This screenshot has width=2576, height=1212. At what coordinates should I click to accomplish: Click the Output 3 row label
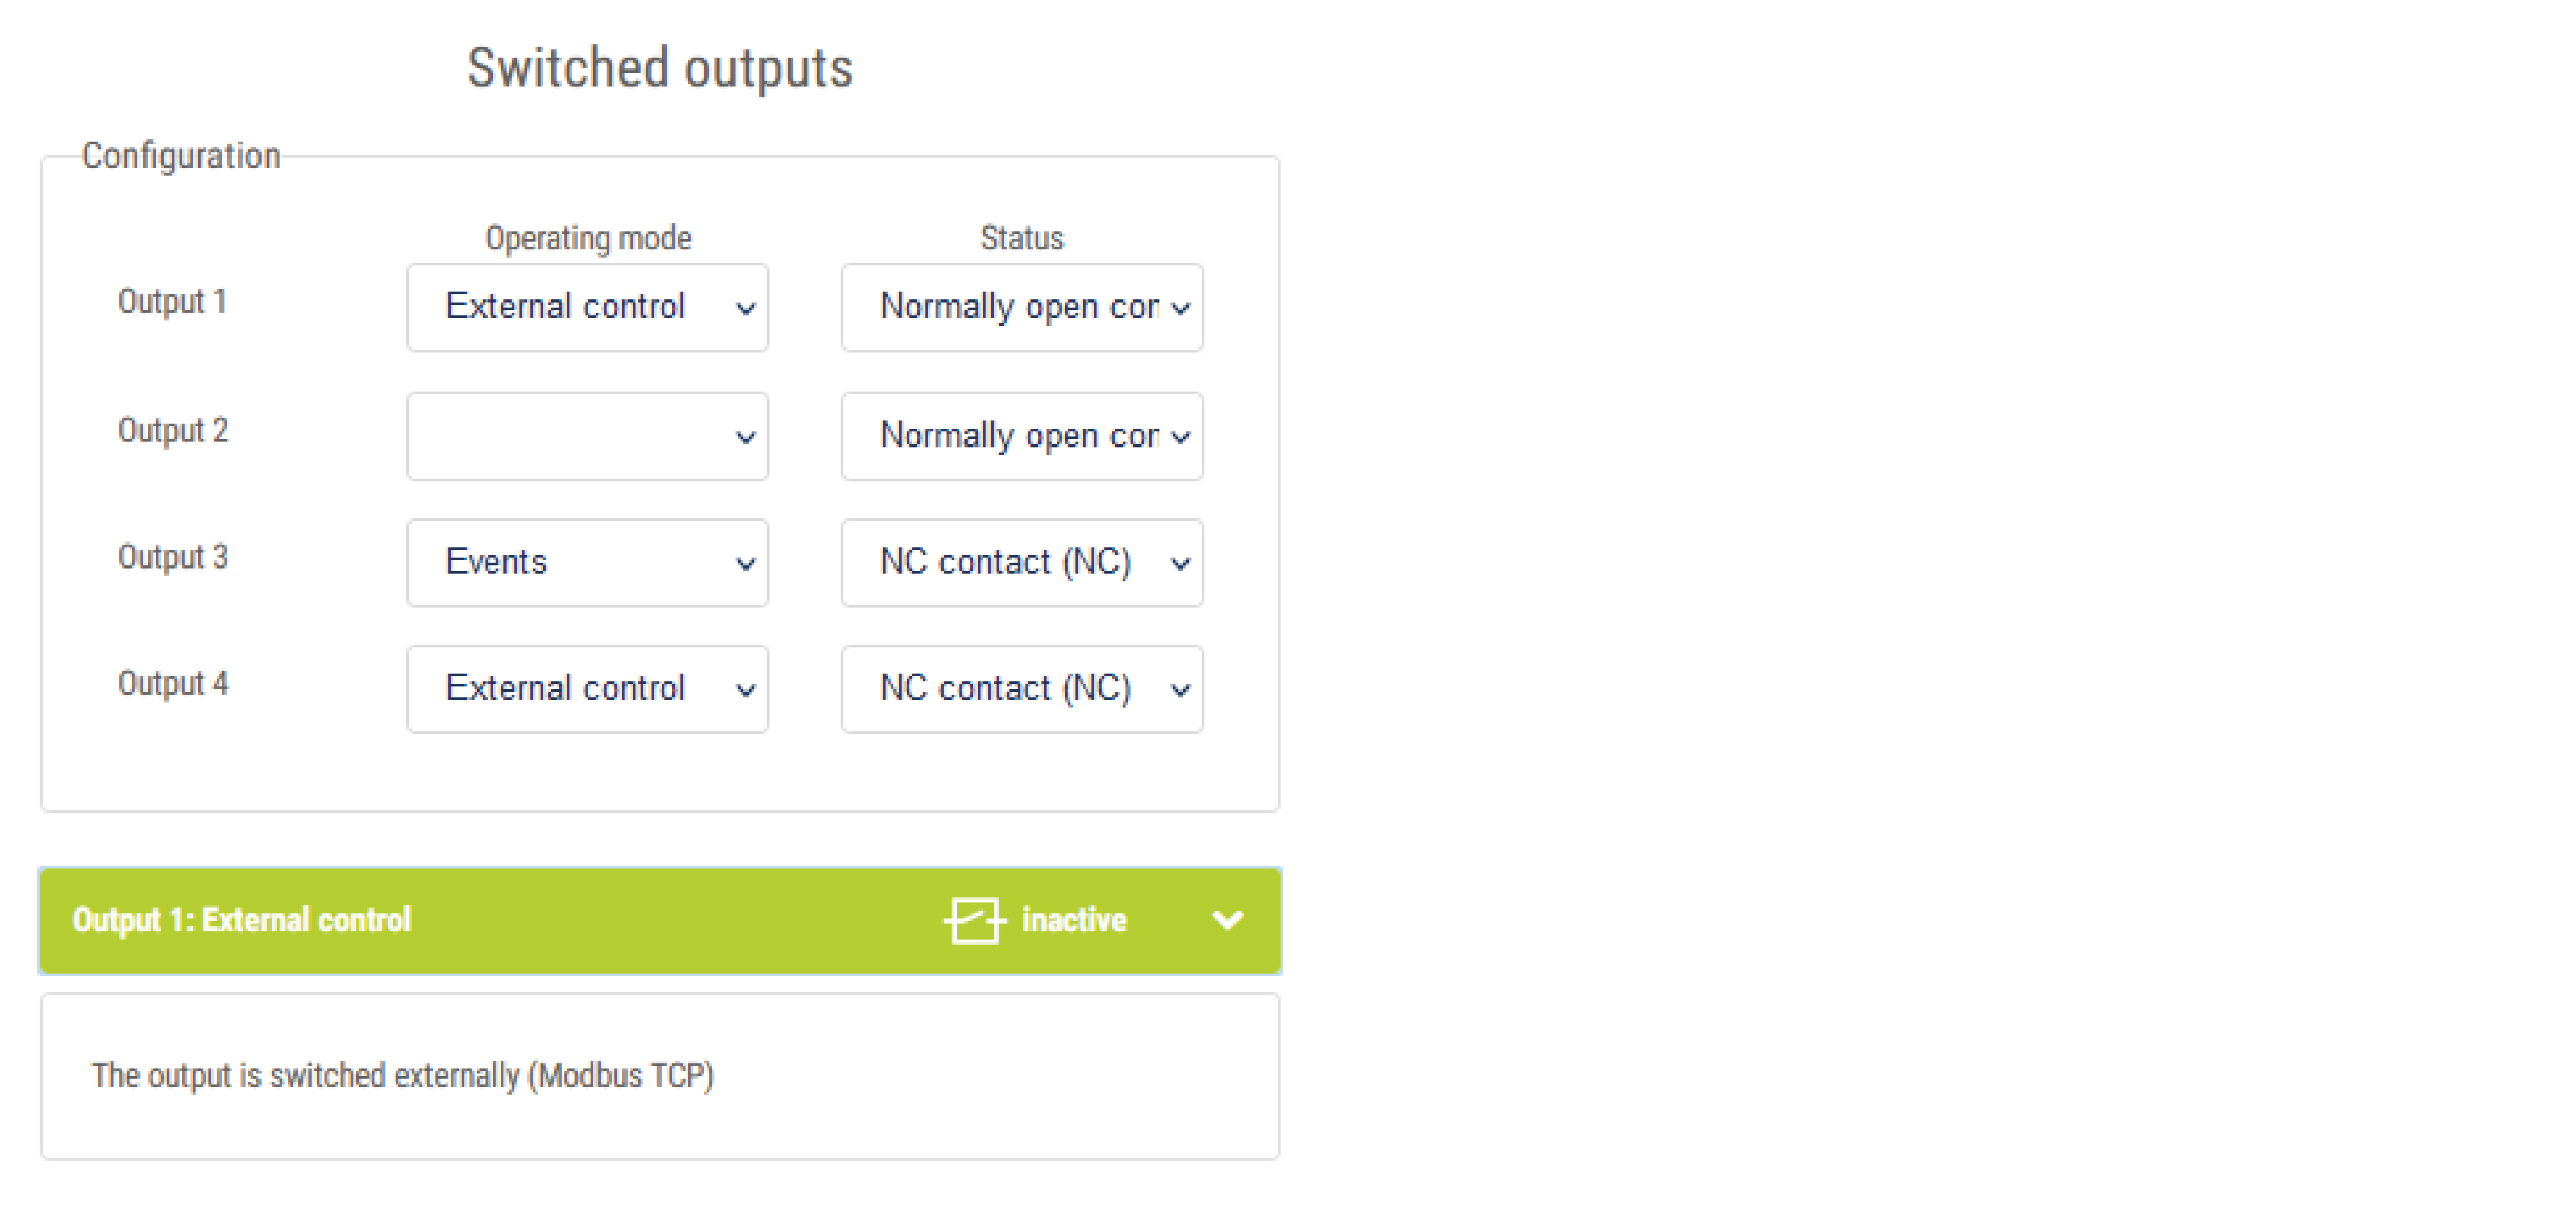(x=173, y=556)
